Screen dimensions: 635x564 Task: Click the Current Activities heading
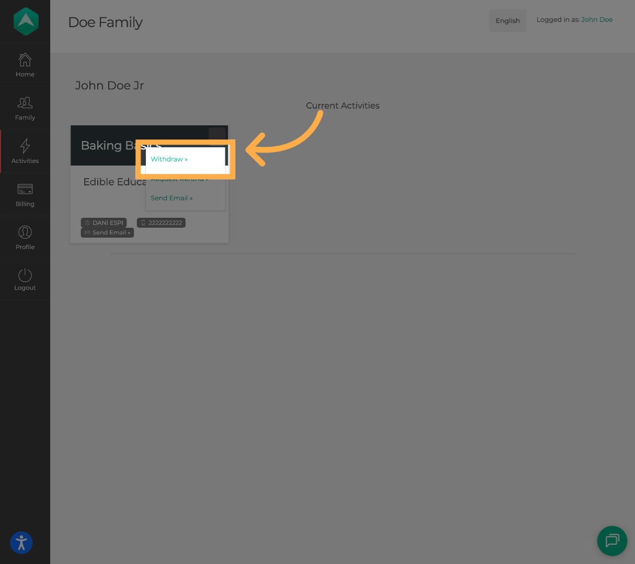click(342, 105)
